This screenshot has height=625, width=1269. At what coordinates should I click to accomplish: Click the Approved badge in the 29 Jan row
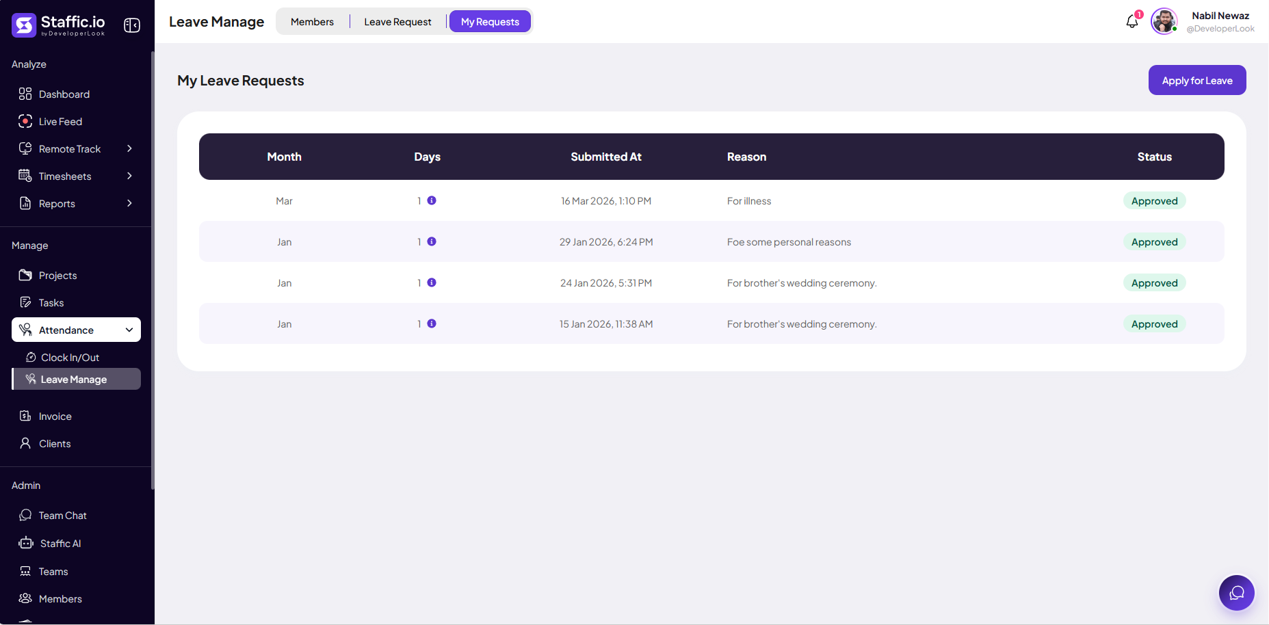click(1154, 241)
